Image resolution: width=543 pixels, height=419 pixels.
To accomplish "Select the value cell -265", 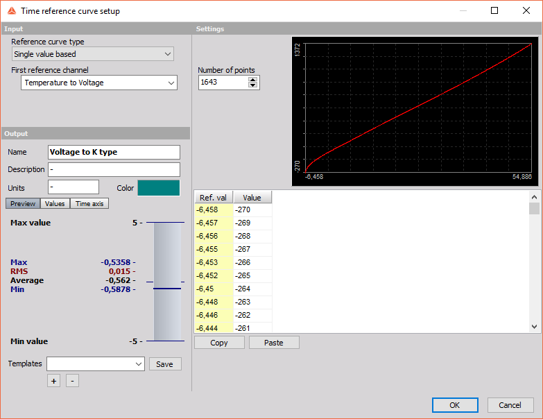I will click(253, 275).
